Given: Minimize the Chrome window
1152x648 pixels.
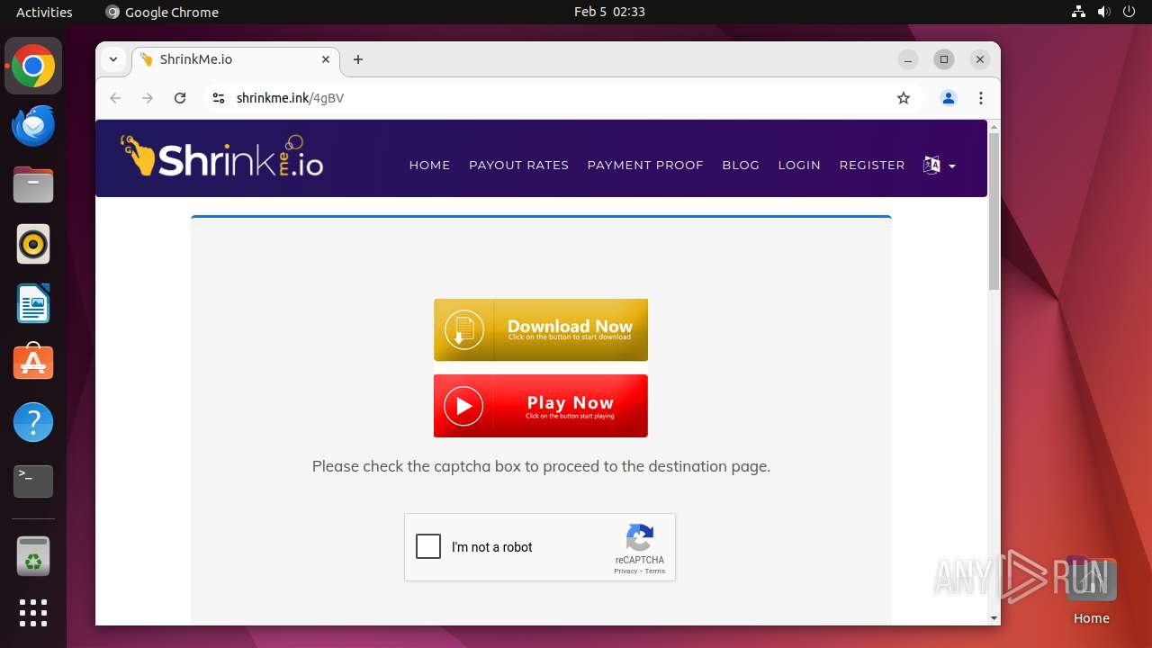Looking at the screenshot, I should (908, 59).
